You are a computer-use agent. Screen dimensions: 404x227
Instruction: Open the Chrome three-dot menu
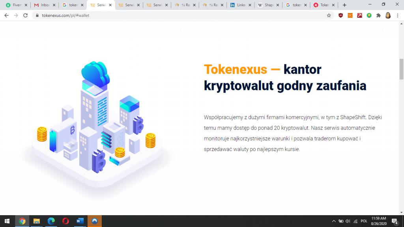click(398, 15)
